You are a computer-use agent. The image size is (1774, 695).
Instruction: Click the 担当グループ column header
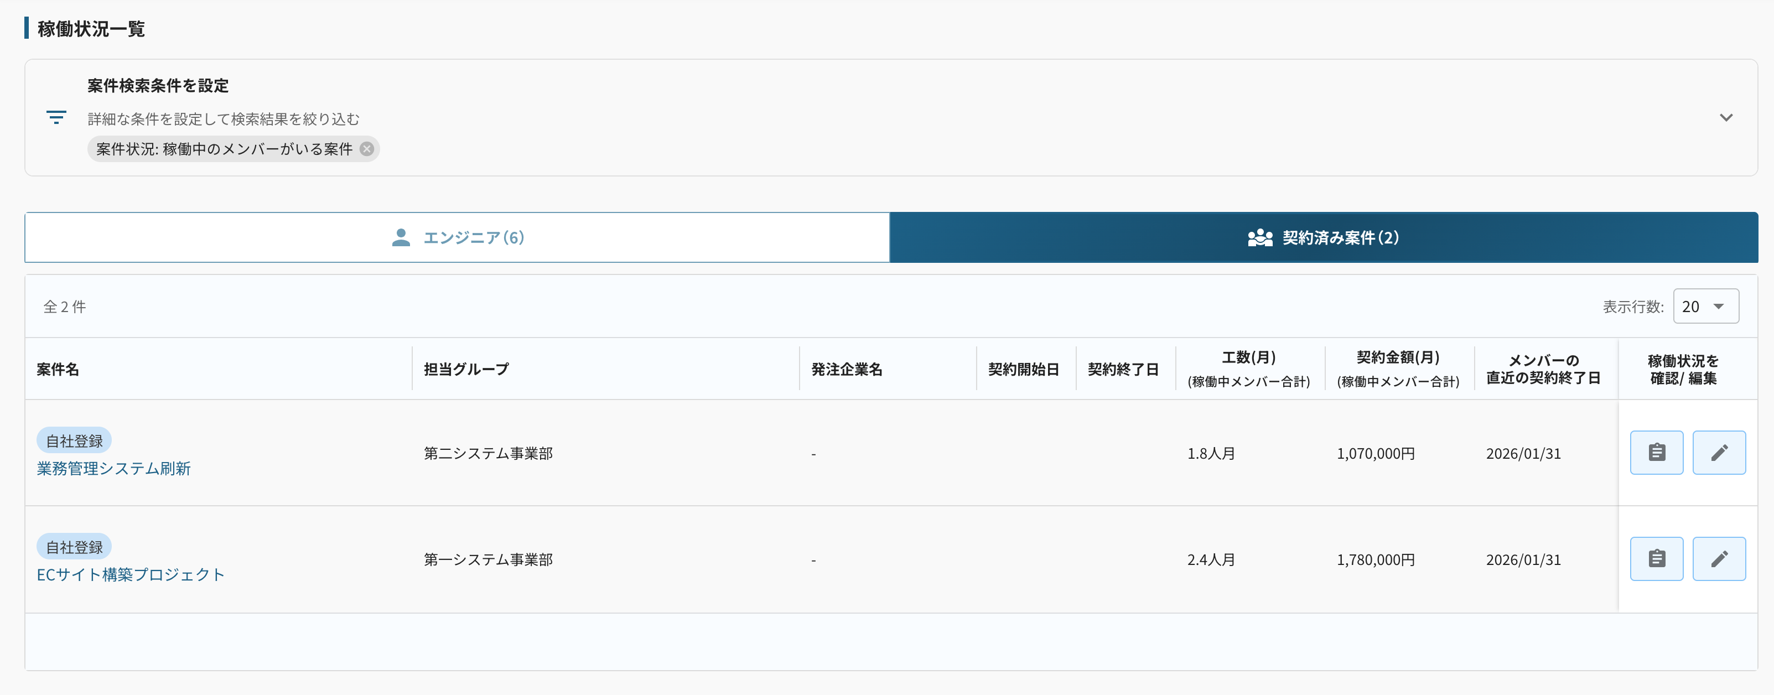point(466,369)
